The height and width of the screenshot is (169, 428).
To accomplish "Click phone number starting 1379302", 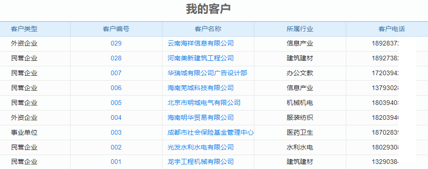I will point(385,88).
